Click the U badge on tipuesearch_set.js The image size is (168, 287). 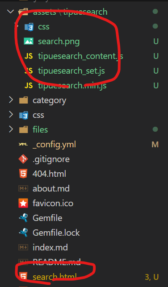coord(156,71)
